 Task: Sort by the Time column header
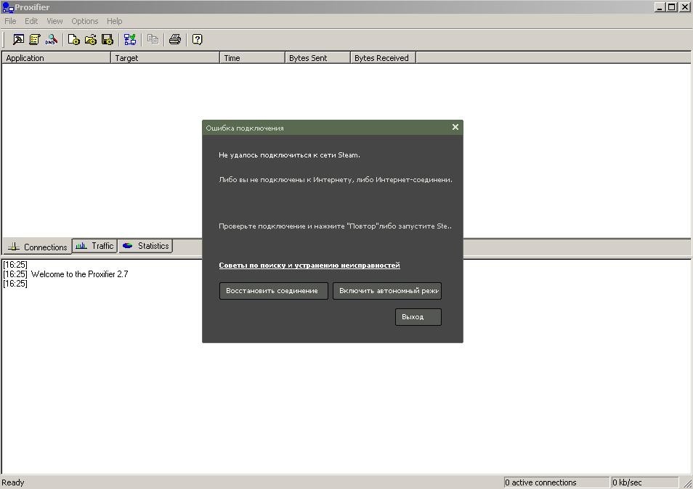tap(252, 58)
